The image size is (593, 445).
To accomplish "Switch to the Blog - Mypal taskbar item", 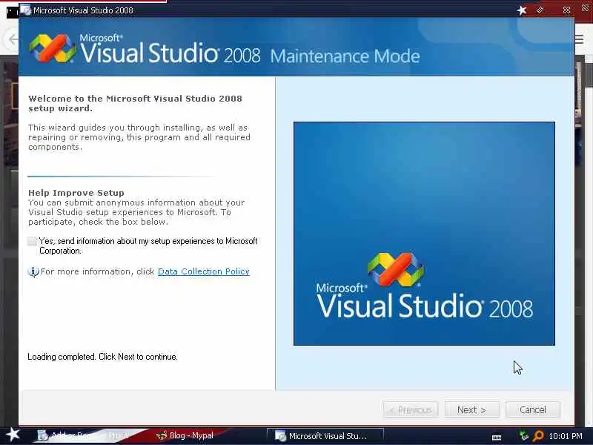I will point(185,435).
